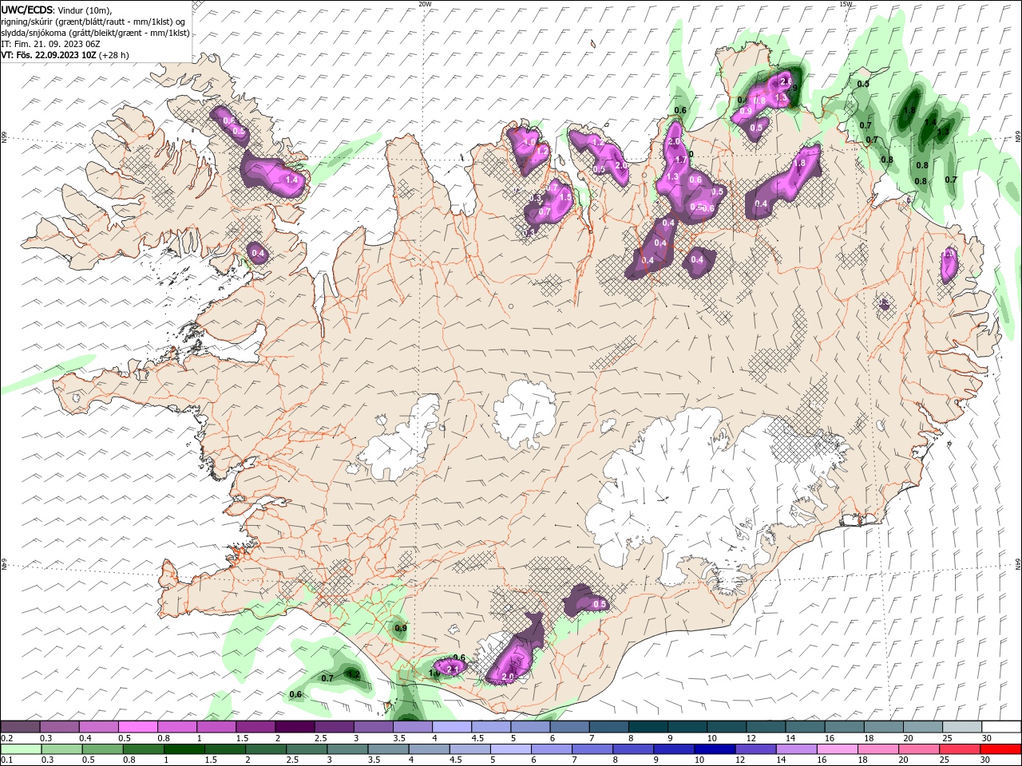Screen dimensions: 1022x766
Task: Choose the dark teal 8 mm snowfall swatch
Action: pos(648,727)
